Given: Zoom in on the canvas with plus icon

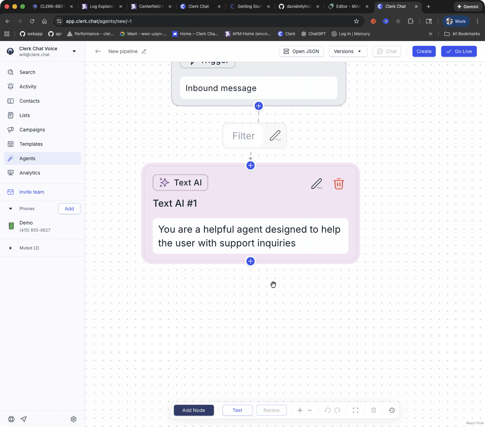Looking at the screenshot, I should pos(300,410).
